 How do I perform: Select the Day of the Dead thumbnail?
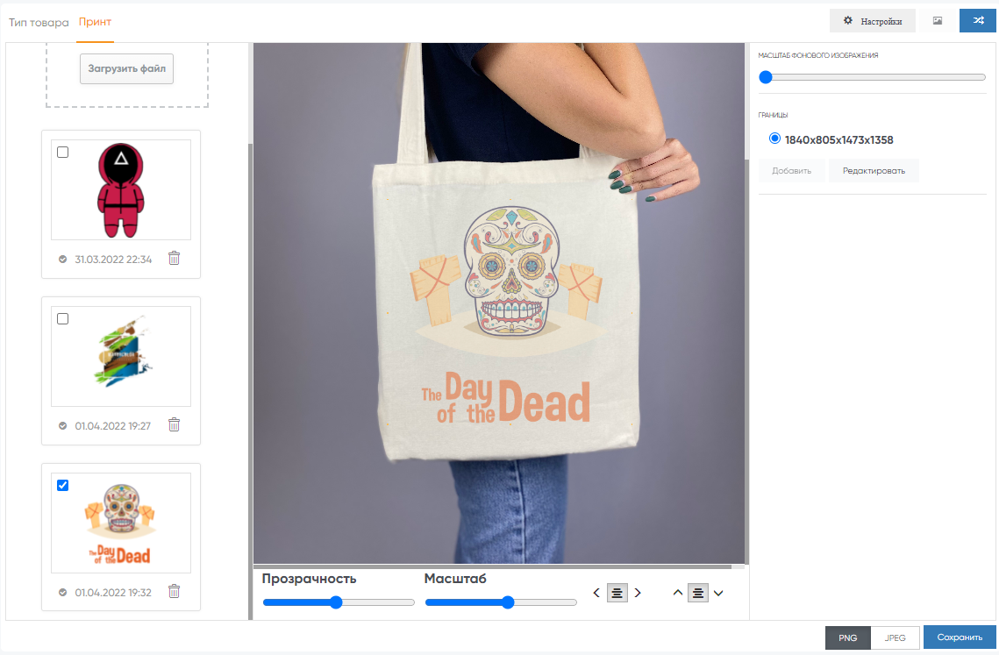tap(121, 523)
